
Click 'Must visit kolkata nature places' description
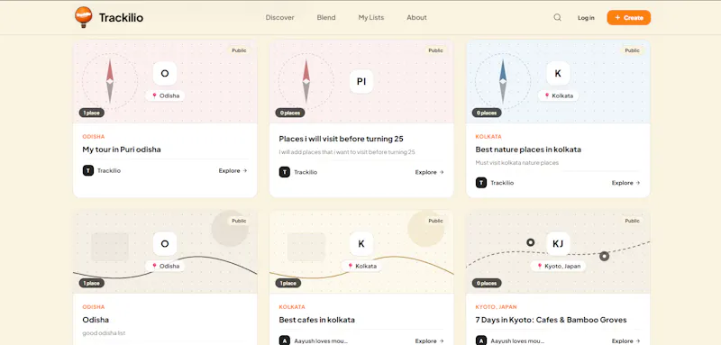tap(516, 163)
